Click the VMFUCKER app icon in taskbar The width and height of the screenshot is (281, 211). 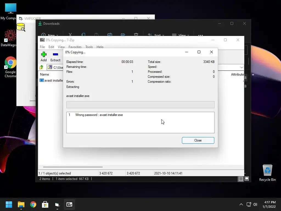click(x=57, y=204)
